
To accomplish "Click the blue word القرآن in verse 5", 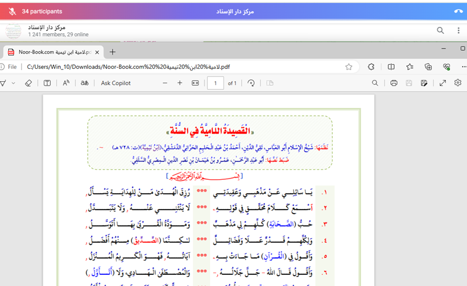I will [x=273, y=256].
